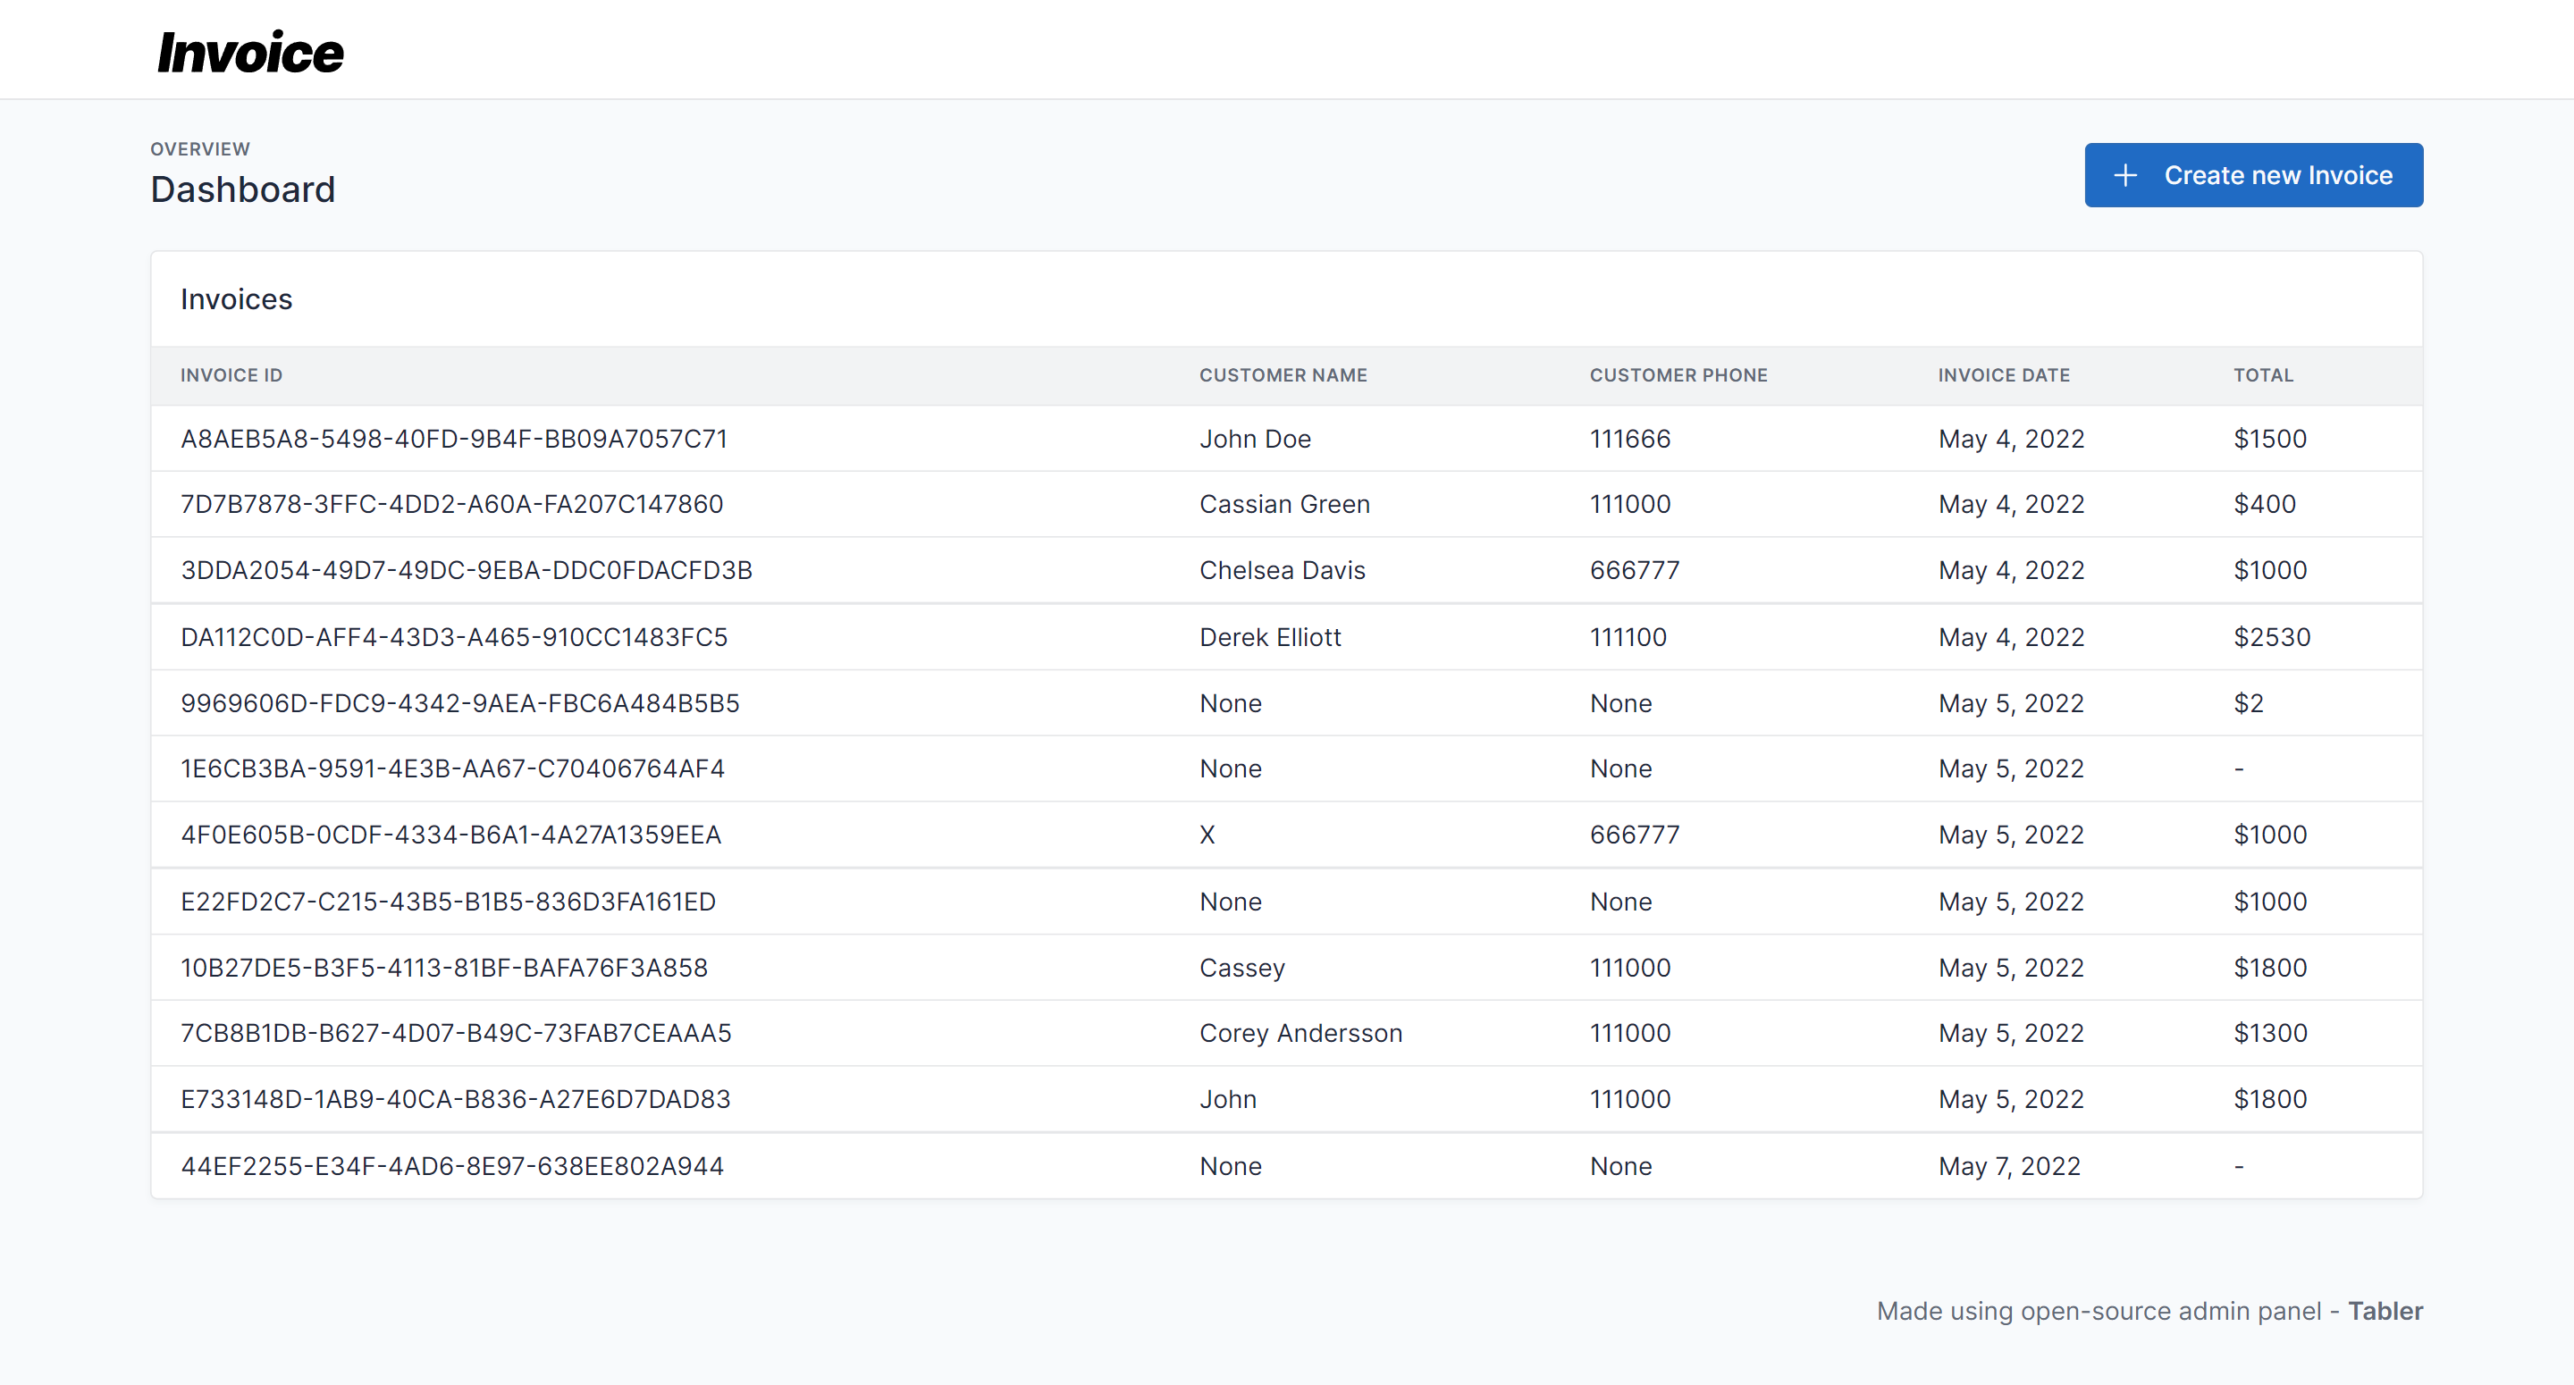The width and height of the screenshot is (2574, 1385).
Task: Open Corey Andersson's invoice record
Action: pos(999,1032)
